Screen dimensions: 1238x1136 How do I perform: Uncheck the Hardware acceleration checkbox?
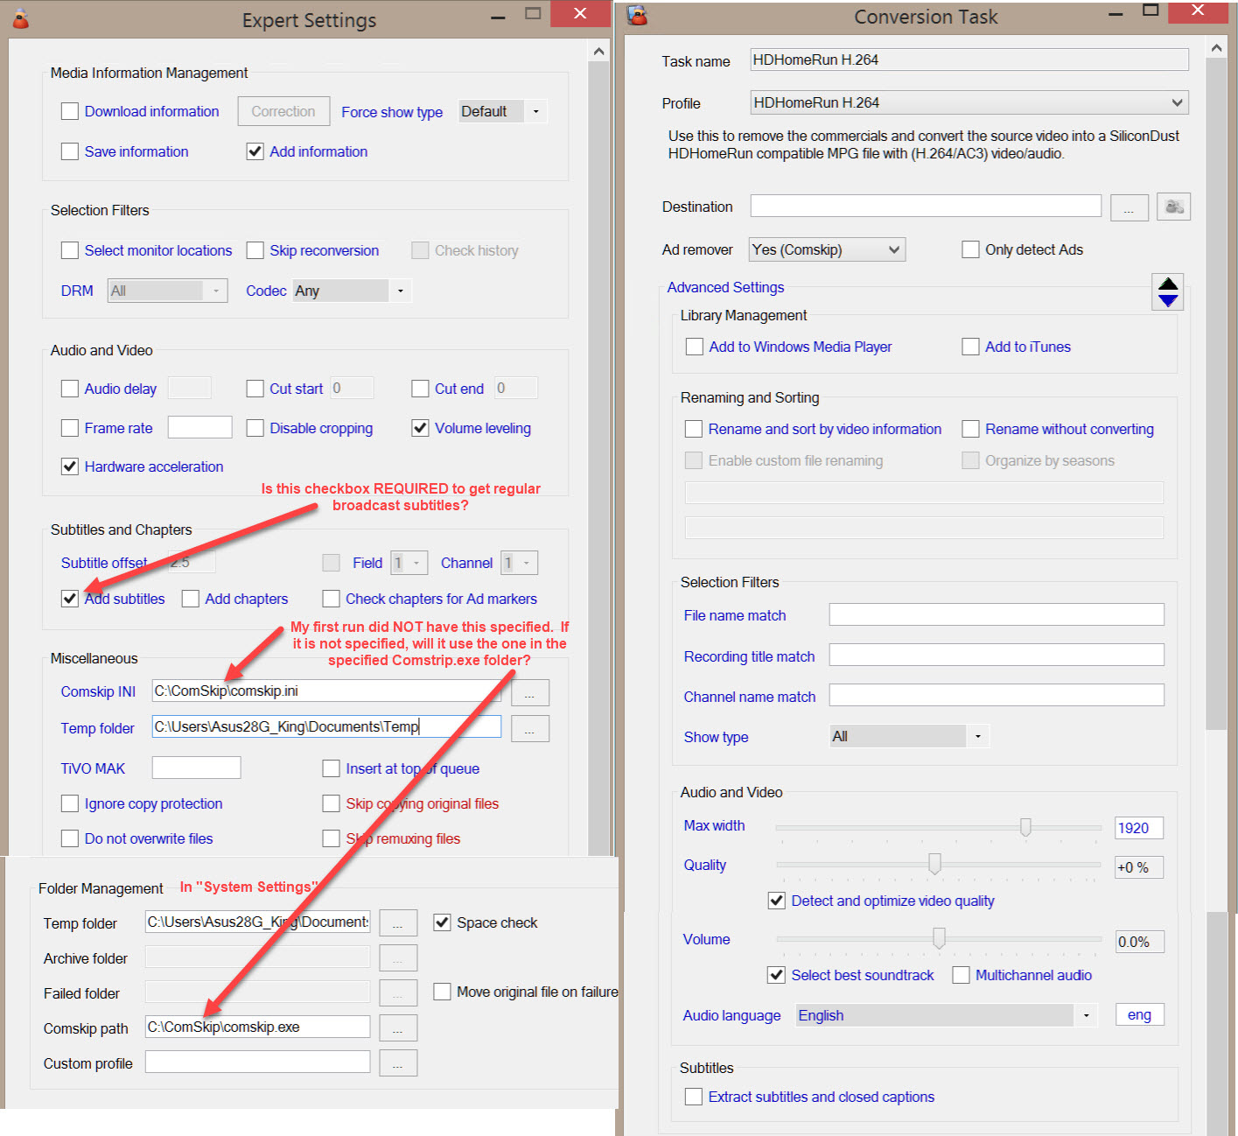tap(70, 466)
